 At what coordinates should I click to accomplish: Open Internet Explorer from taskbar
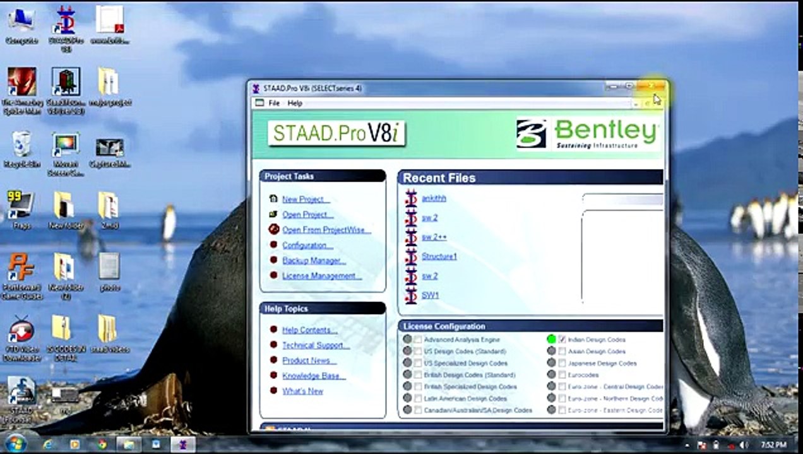click(48, 445)
